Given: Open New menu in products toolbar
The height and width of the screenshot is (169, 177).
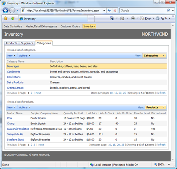Looking at the screenshot, I should coord(11,107).
